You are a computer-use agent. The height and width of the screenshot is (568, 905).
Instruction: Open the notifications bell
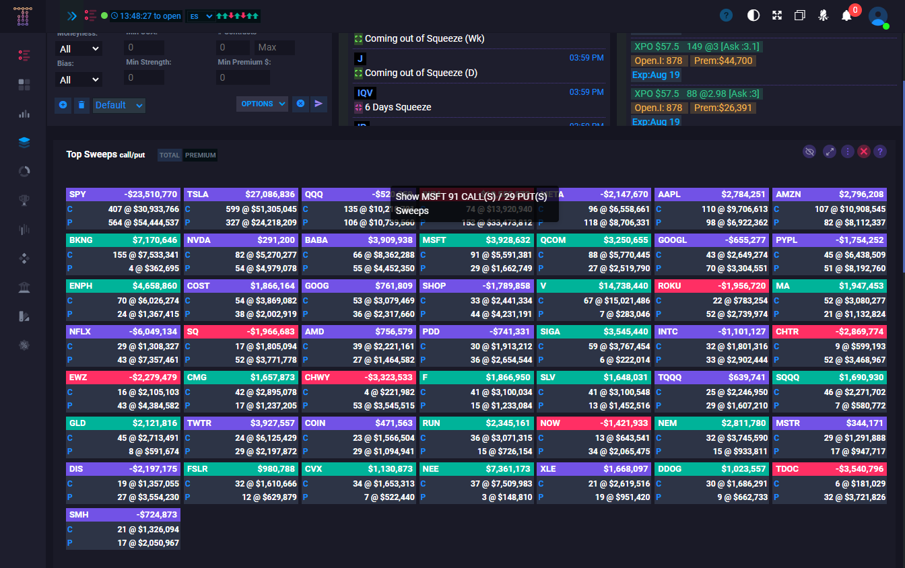coord(847,15)
